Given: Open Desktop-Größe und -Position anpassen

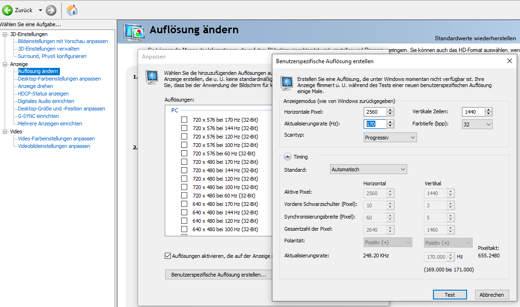Looking at the screenshot, I should [x=61, y=109].
